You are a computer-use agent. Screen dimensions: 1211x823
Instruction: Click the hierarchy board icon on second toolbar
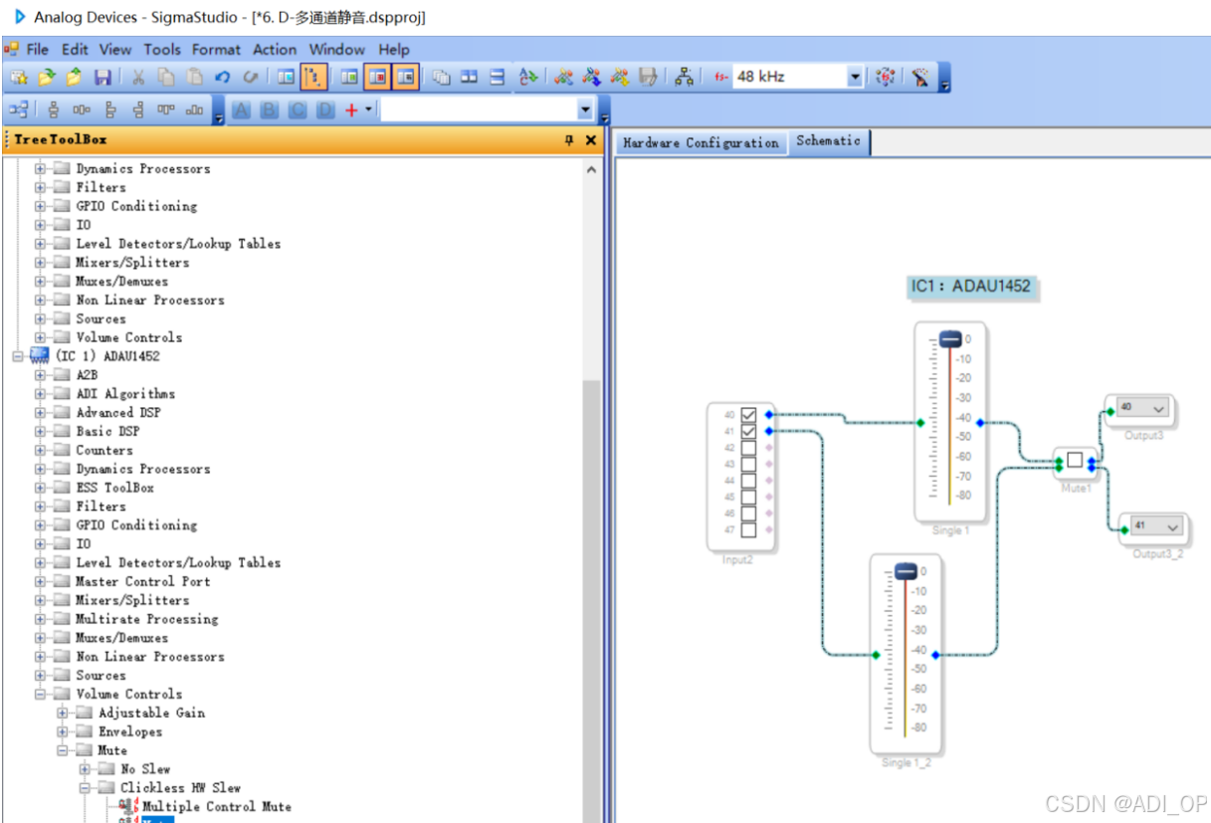coord(18,110)
